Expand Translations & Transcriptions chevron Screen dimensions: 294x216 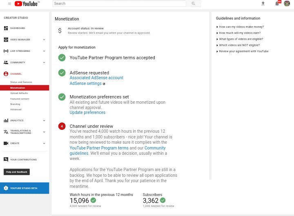tap(44, 132)
